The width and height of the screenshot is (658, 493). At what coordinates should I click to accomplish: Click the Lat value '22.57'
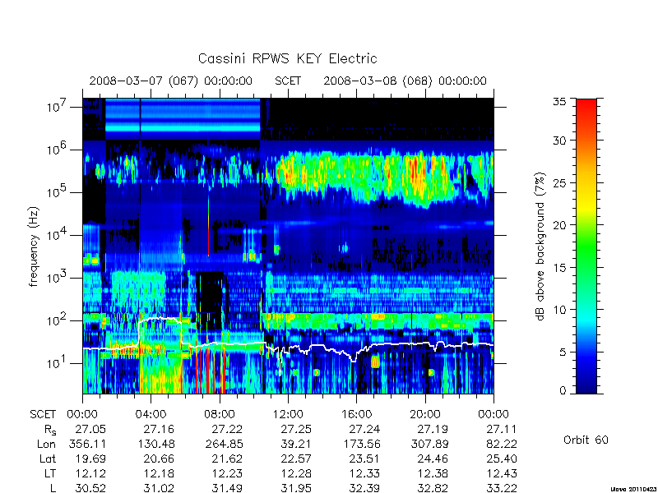[296, 458]
